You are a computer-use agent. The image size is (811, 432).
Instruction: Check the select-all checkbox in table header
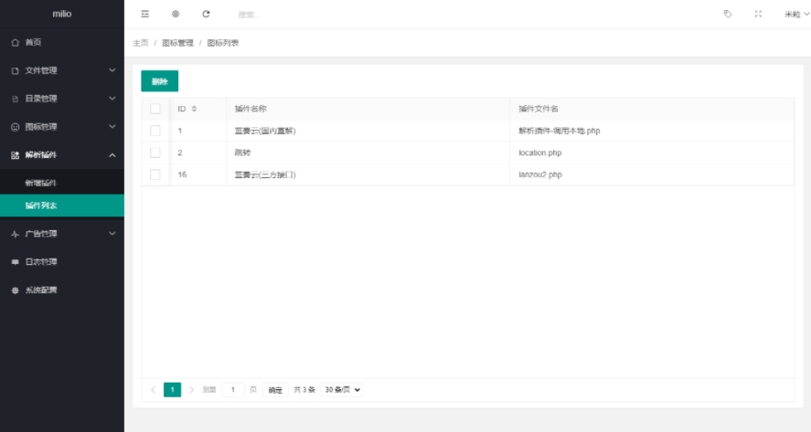[155, 109]
